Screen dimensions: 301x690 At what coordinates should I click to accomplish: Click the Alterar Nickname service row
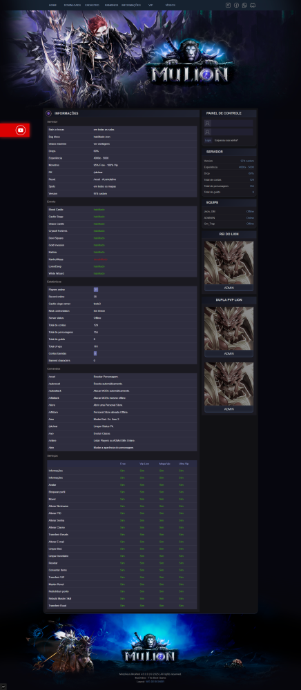tap(122, 506)
